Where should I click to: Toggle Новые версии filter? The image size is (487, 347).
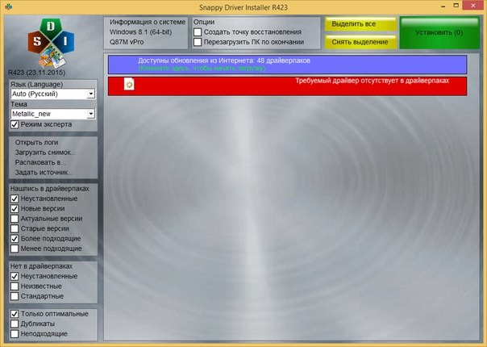[15, 209]
